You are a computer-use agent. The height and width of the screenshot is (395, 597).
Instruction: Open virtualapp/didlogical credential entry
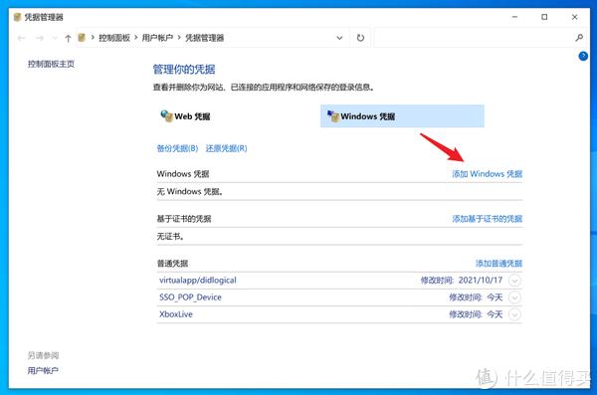[x=198, y=280]
